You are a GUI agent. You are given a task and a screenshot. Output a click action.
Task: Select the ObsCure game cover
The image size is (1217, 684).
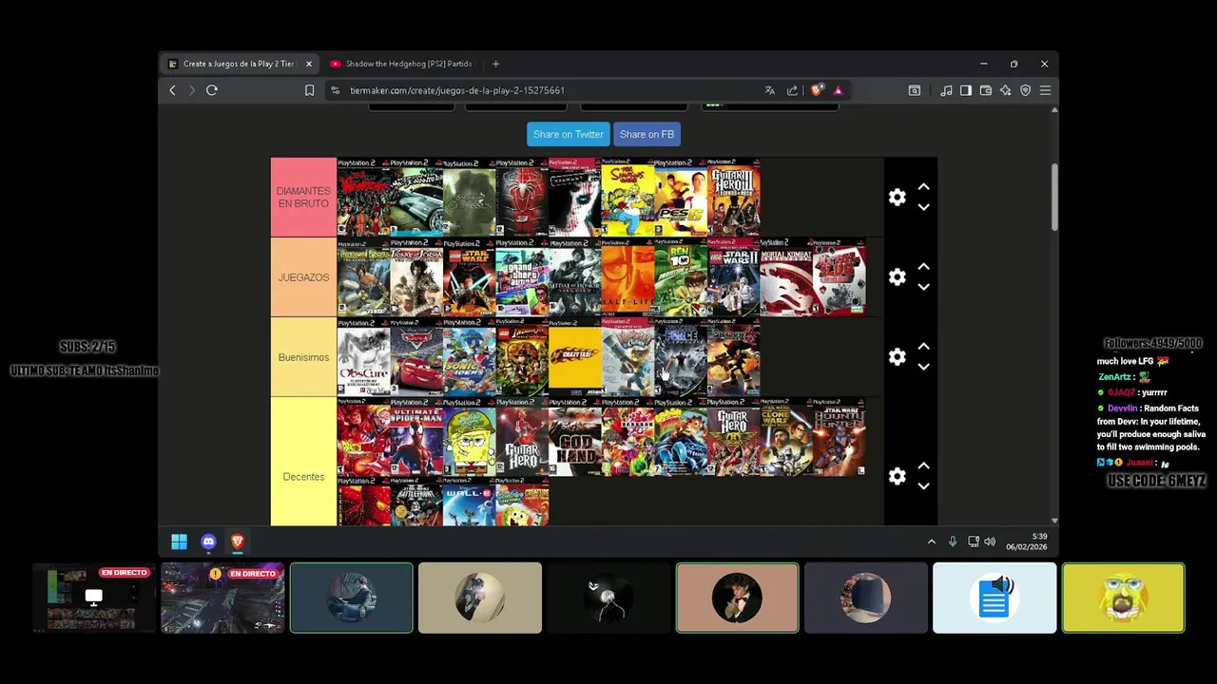pos(363,356)
